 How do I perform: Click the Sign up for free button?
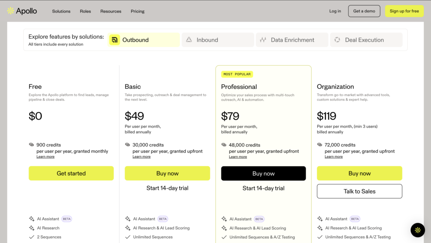click(404, 11)
